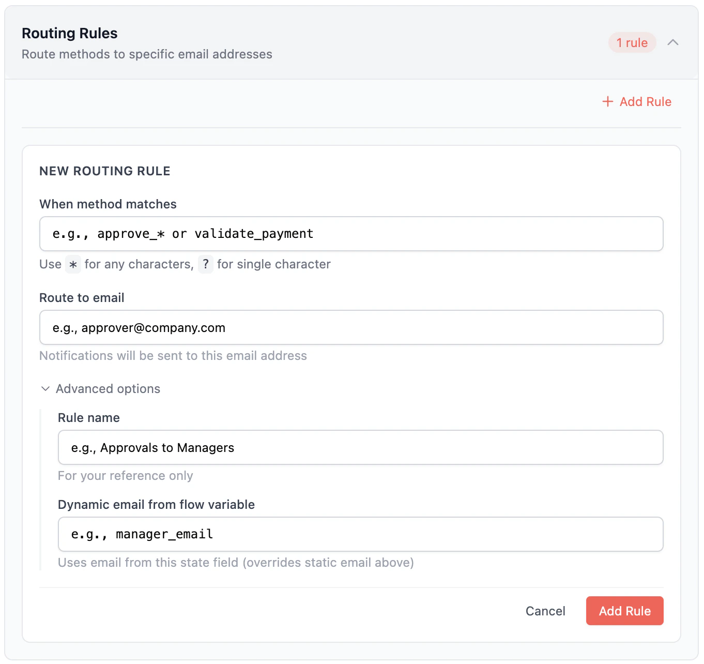Click the 'Advanced options' label text
The width and height of the screenshot is (704, 664).
(108, 388)
